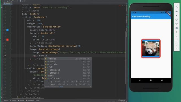Rotate the emulator right
The image size is (181, 102).
176,24
